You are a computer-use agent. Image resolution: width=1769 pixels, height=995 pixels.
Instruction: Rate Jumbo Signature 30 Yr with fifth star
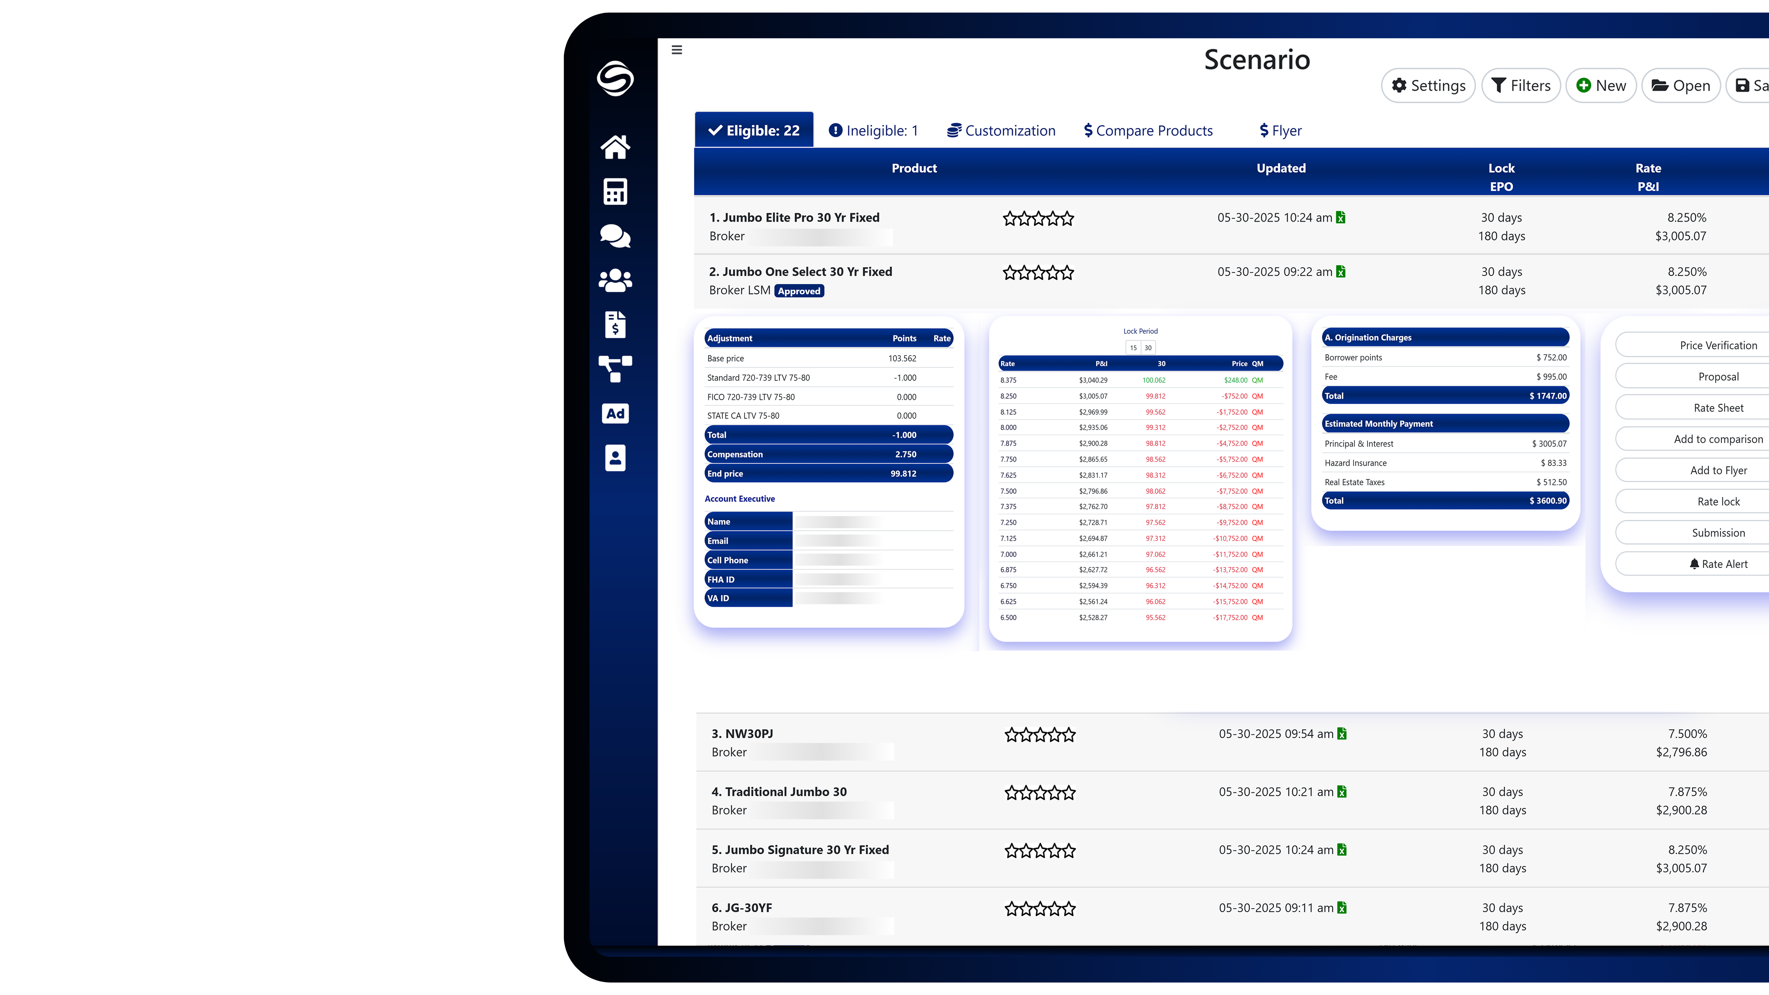1068,852
